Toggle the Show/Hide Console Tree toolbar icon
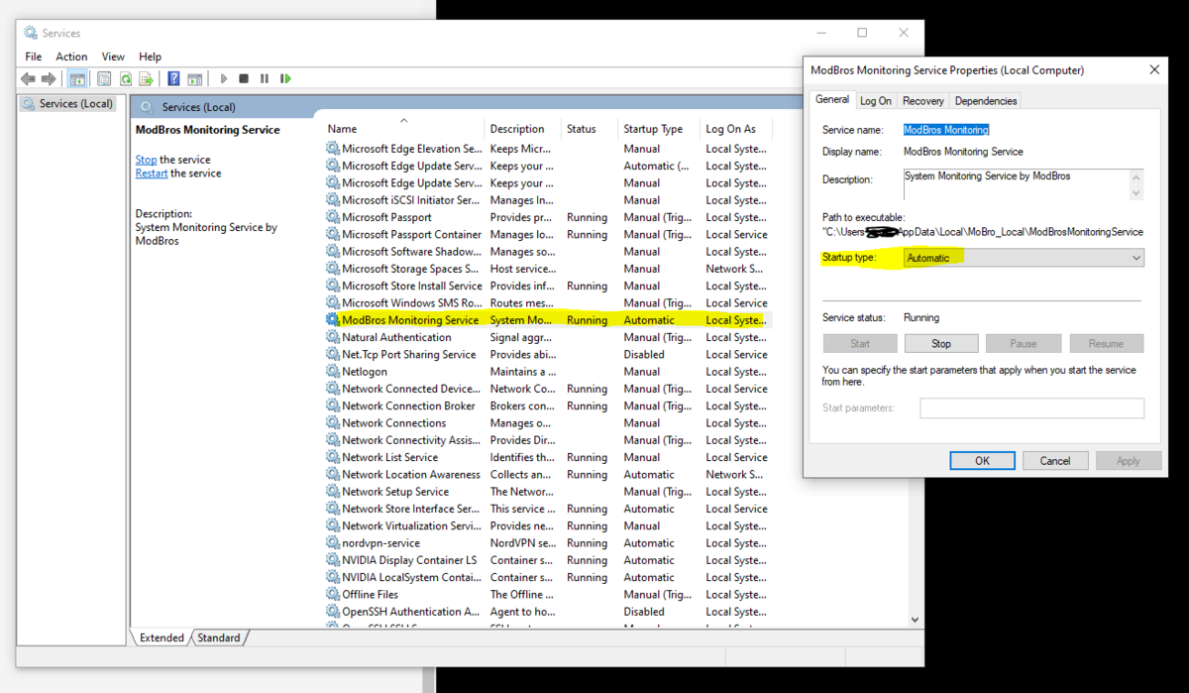This screenshot has height=693, width=1189. 77,78
